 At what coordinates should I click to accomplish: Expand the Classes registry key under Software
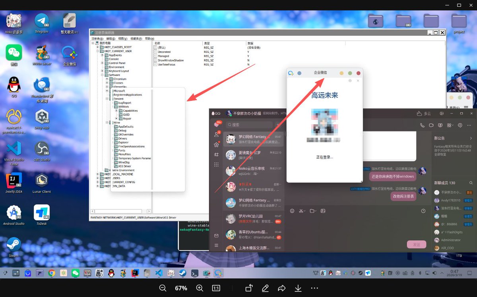(107, 83)
